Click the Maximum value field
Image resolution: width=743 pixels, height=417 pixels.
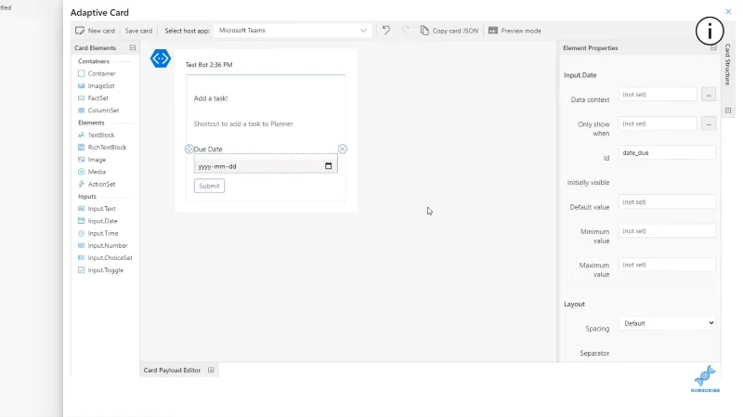click(x=667, y=265)
